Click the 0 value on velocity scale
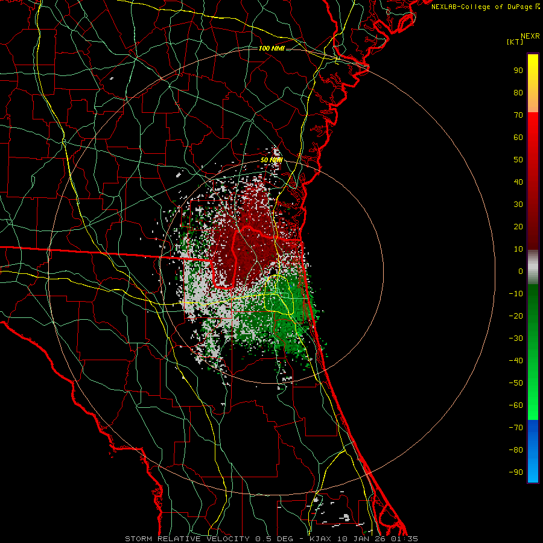This screenshot has width=543, height=543. point(521,271)
